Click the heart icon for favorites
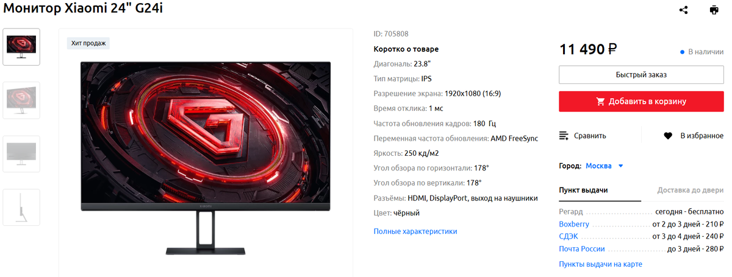 pos(668,136)
